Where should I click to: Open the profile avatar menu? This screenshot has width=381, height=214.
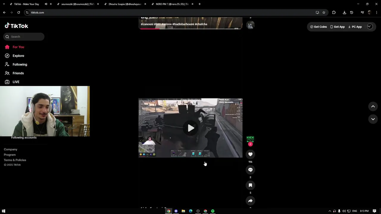point(370,26)
